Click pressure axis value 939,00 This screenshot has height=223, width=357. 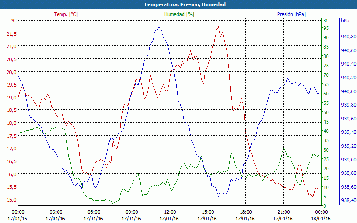(349, 160)
